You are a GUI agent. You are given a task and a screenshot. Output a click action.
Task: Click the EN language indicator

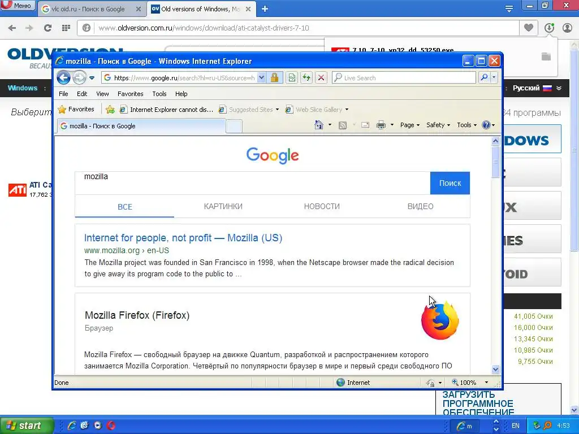click(x=516, y=426)
